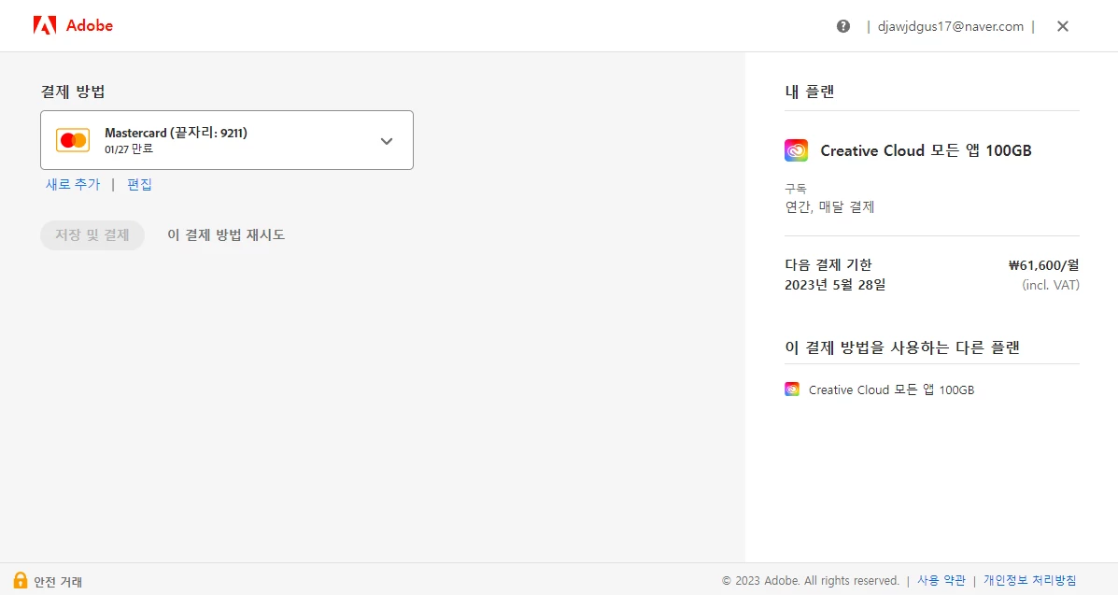Click the 저장 및 결제 button

tap(92, 234)
